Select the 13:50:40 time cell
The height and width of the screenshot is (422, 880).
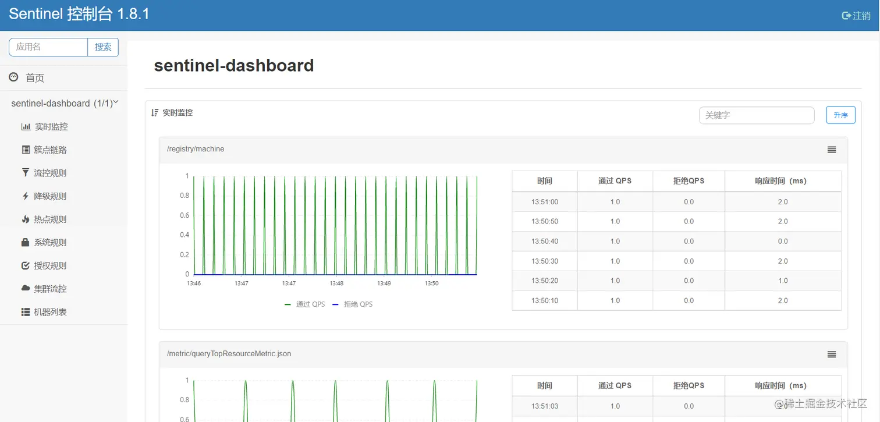[x=545, y=241]
